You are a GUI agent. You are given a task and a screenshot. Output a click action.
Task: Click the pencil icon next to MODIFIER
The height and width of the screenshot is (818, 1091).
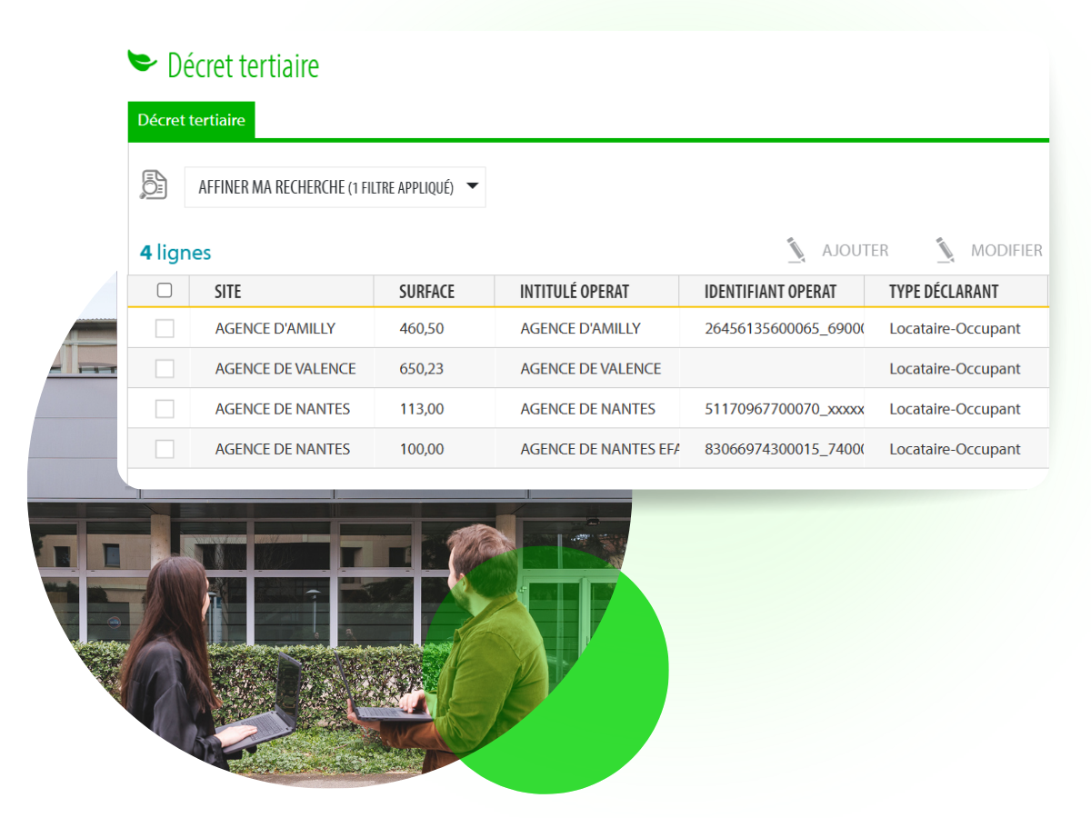click(946, 248)
